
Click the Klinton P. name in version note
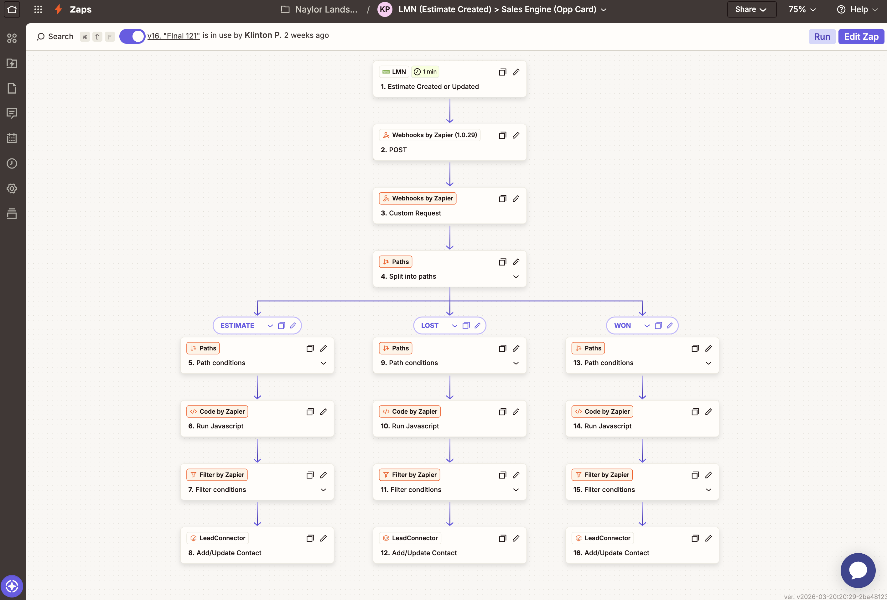click(x=263, y=35)
